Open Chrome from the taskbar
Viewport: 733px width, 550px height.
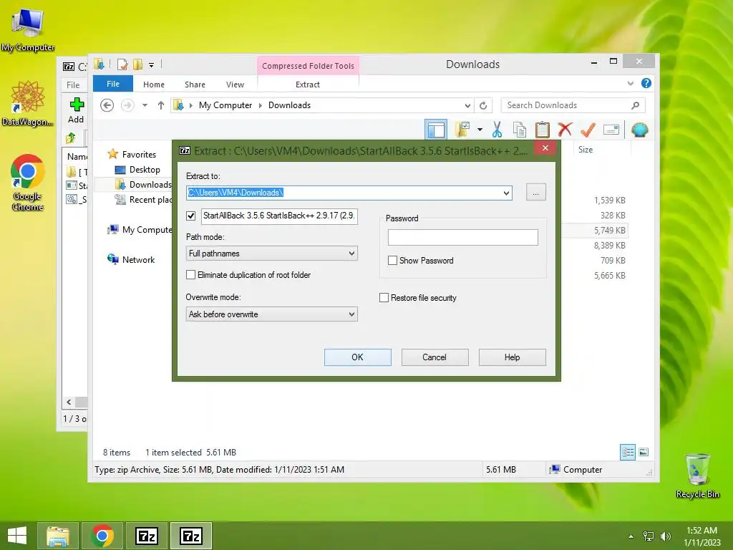click(102, 536)
